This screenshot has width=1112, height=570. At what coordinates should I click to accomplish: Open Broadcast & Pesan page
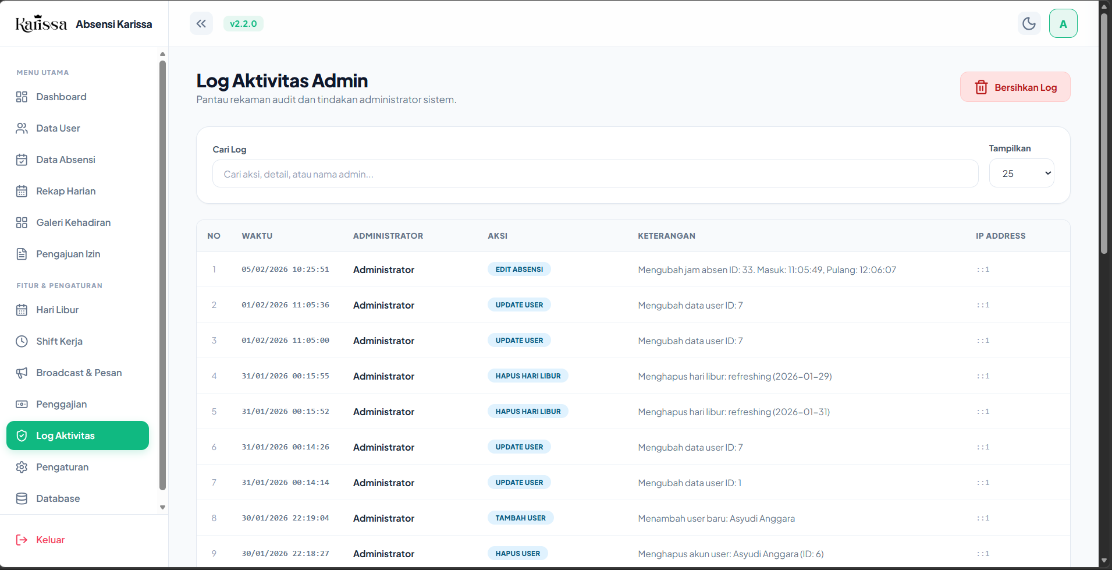coord(77,373)
